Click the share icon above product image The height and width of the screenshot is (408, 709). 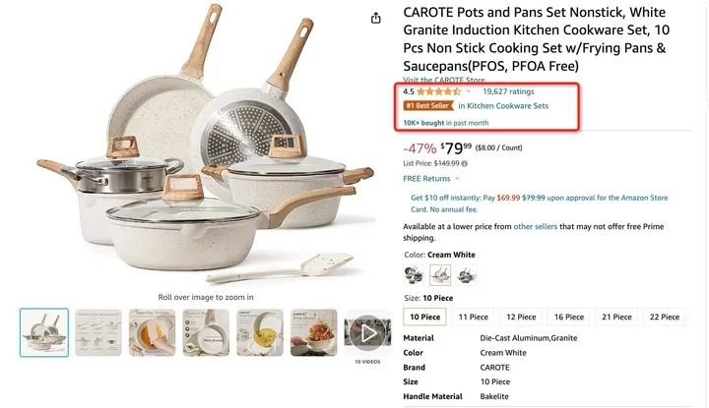tap(375, 18)
